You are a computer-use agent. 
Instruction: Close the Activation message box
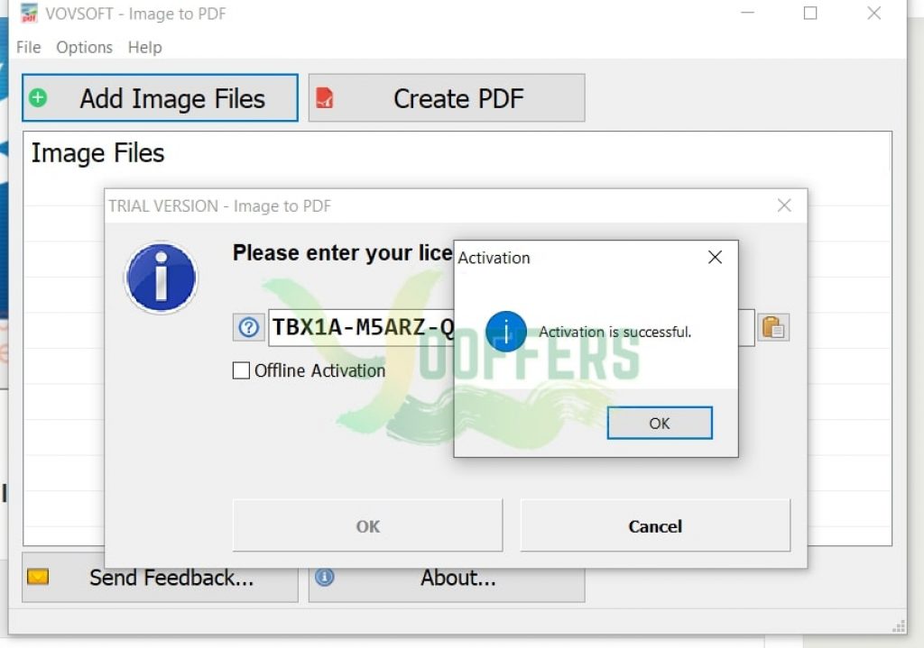(x=715, y=257)
